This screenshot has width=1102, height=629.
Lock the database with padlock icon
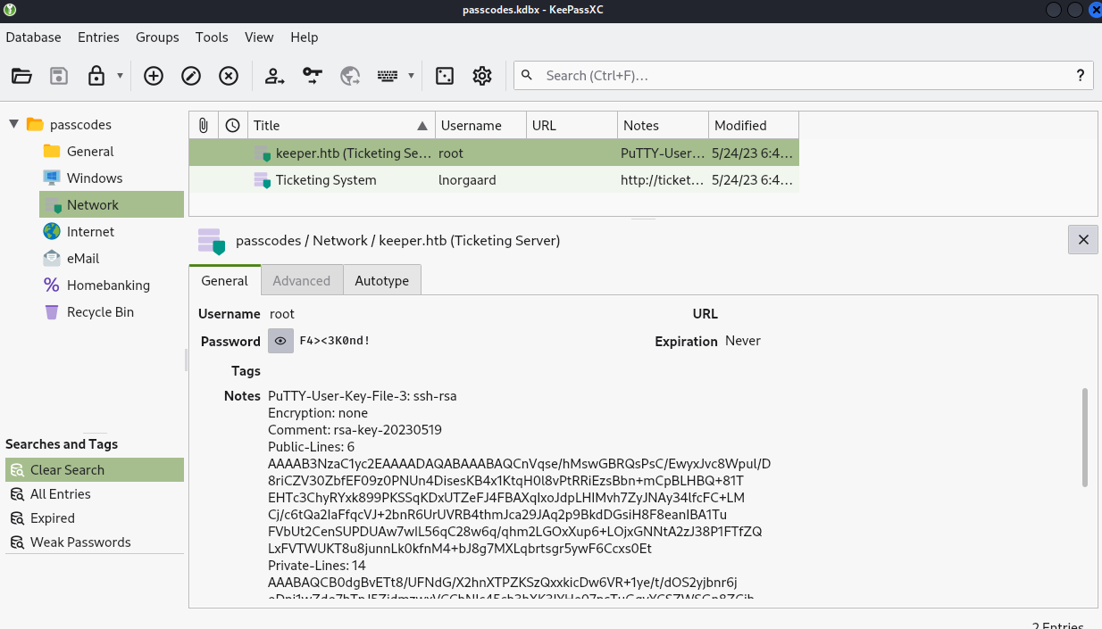click(96, 76)
